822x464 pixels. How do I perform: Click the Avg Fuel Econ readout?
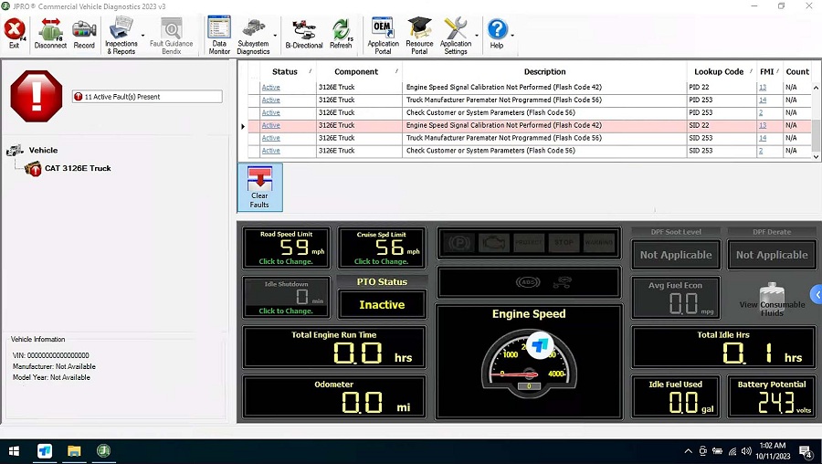pyautogui.click(x=676, y=298)
